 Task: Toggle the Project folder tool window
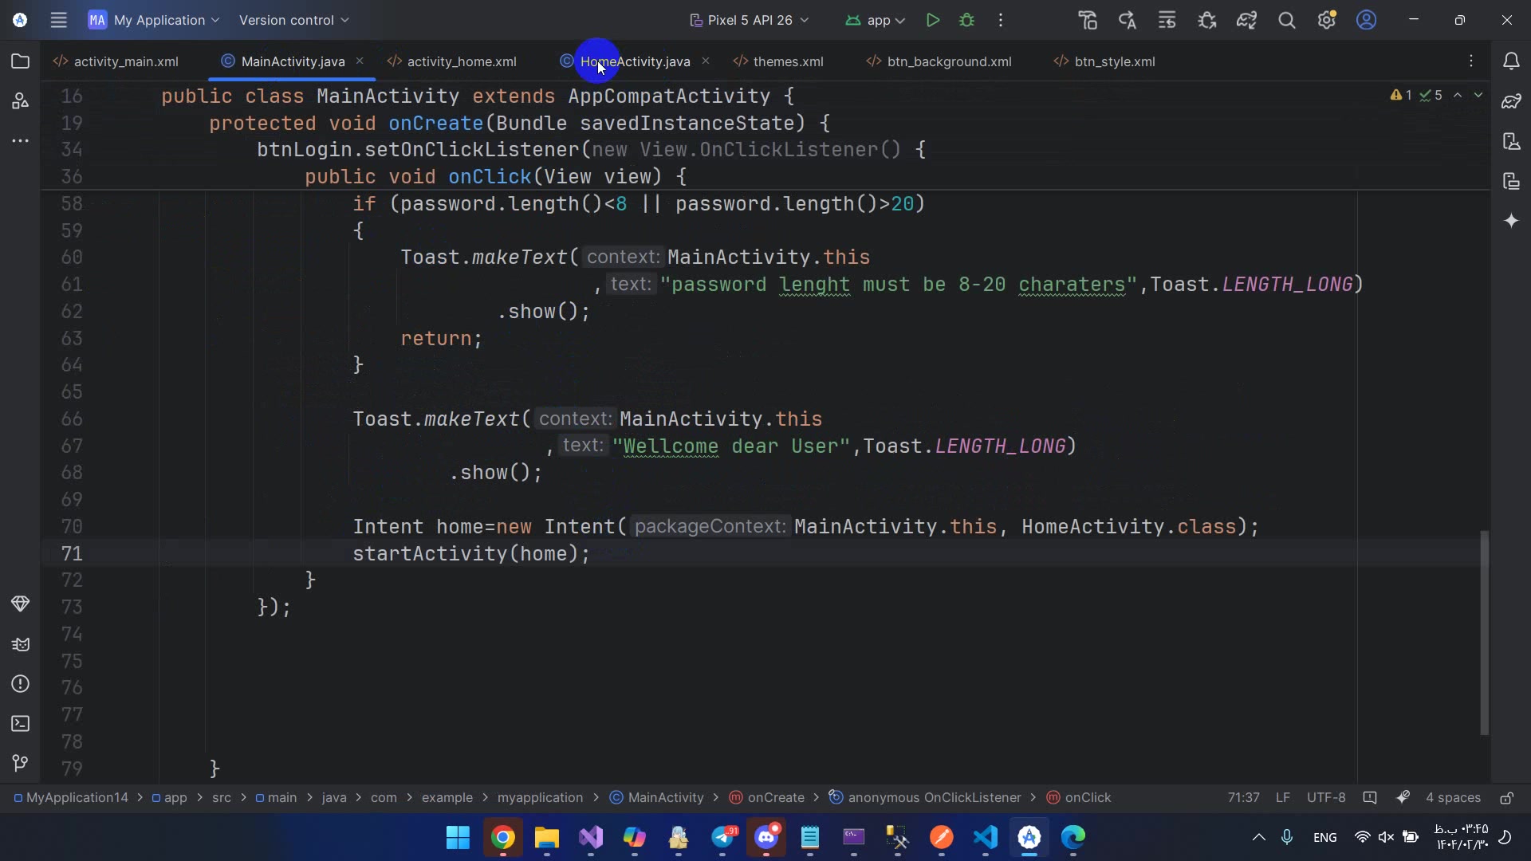(x=21, y=61)
